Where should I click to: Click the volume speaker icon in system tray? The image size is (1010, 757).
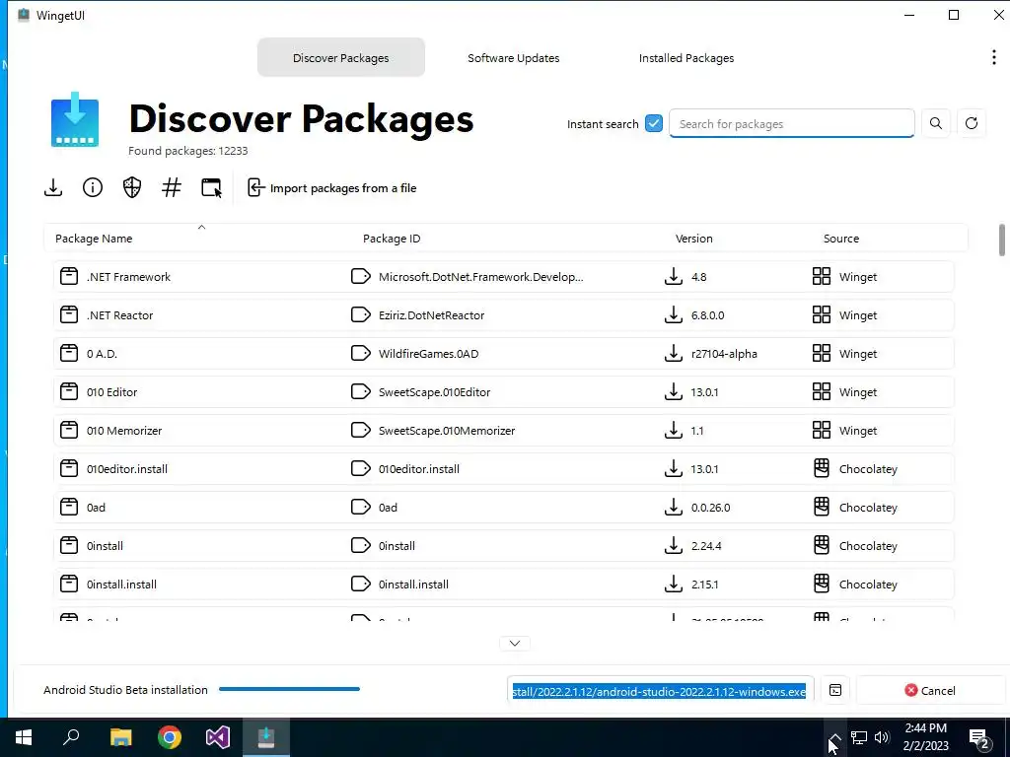coord(882,737)
